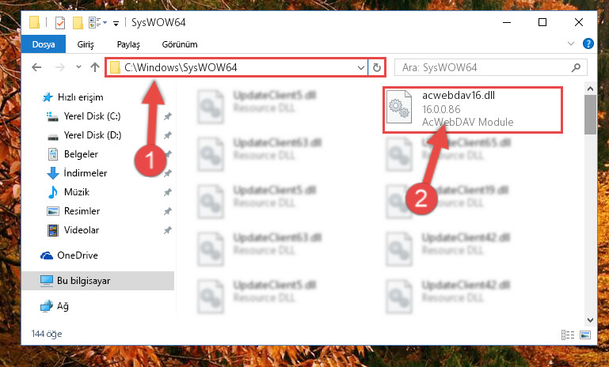
Task: Go up one folder level
Action: (x=95, y=67)
